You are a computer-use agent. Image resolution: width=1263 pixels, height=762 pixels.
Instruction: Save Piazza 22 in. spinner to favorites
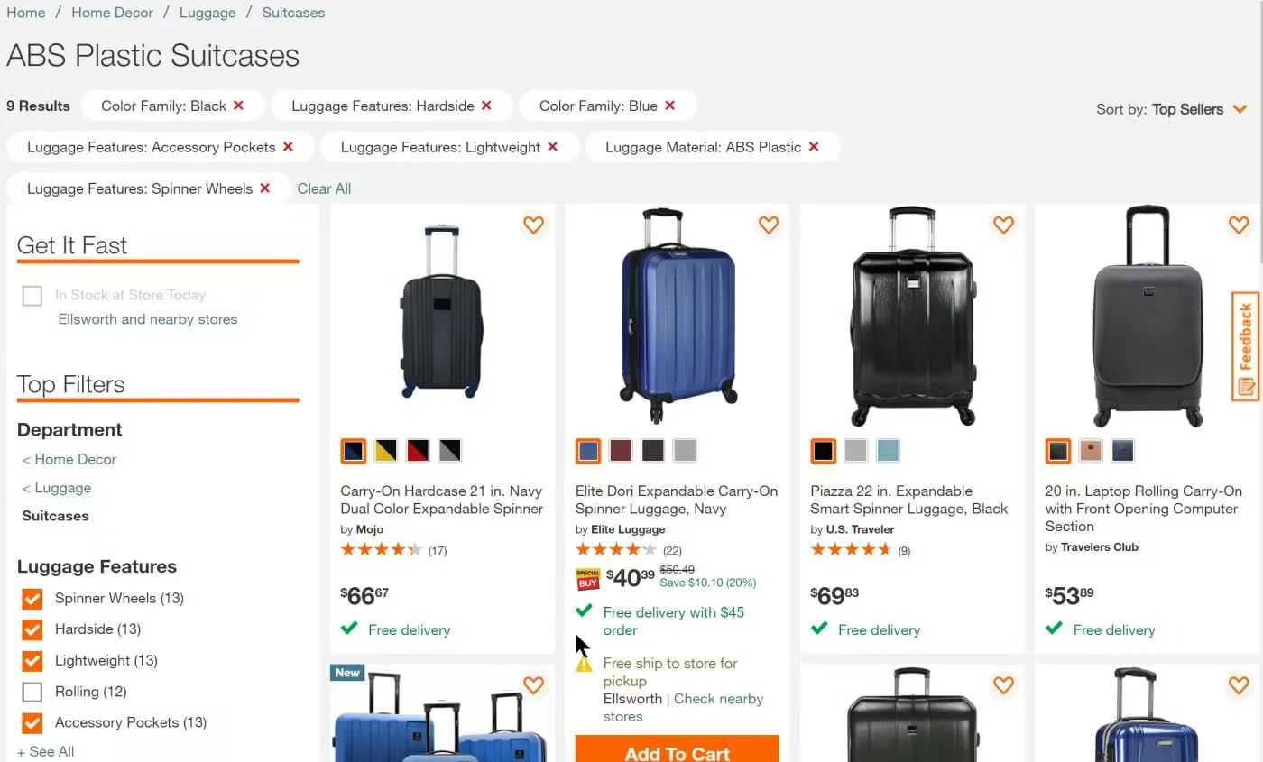coord(1003,225)
